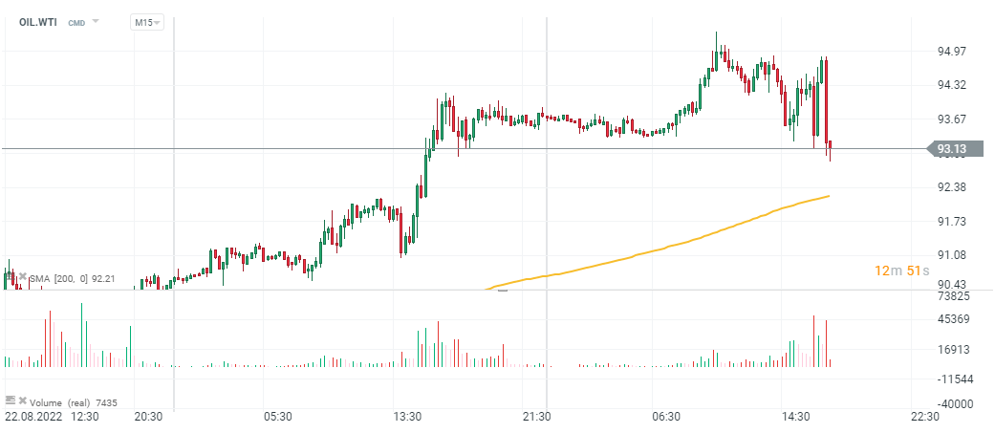Click the CMD category label
The width and height of the screenshot is (995, 433).
(76, 22)
